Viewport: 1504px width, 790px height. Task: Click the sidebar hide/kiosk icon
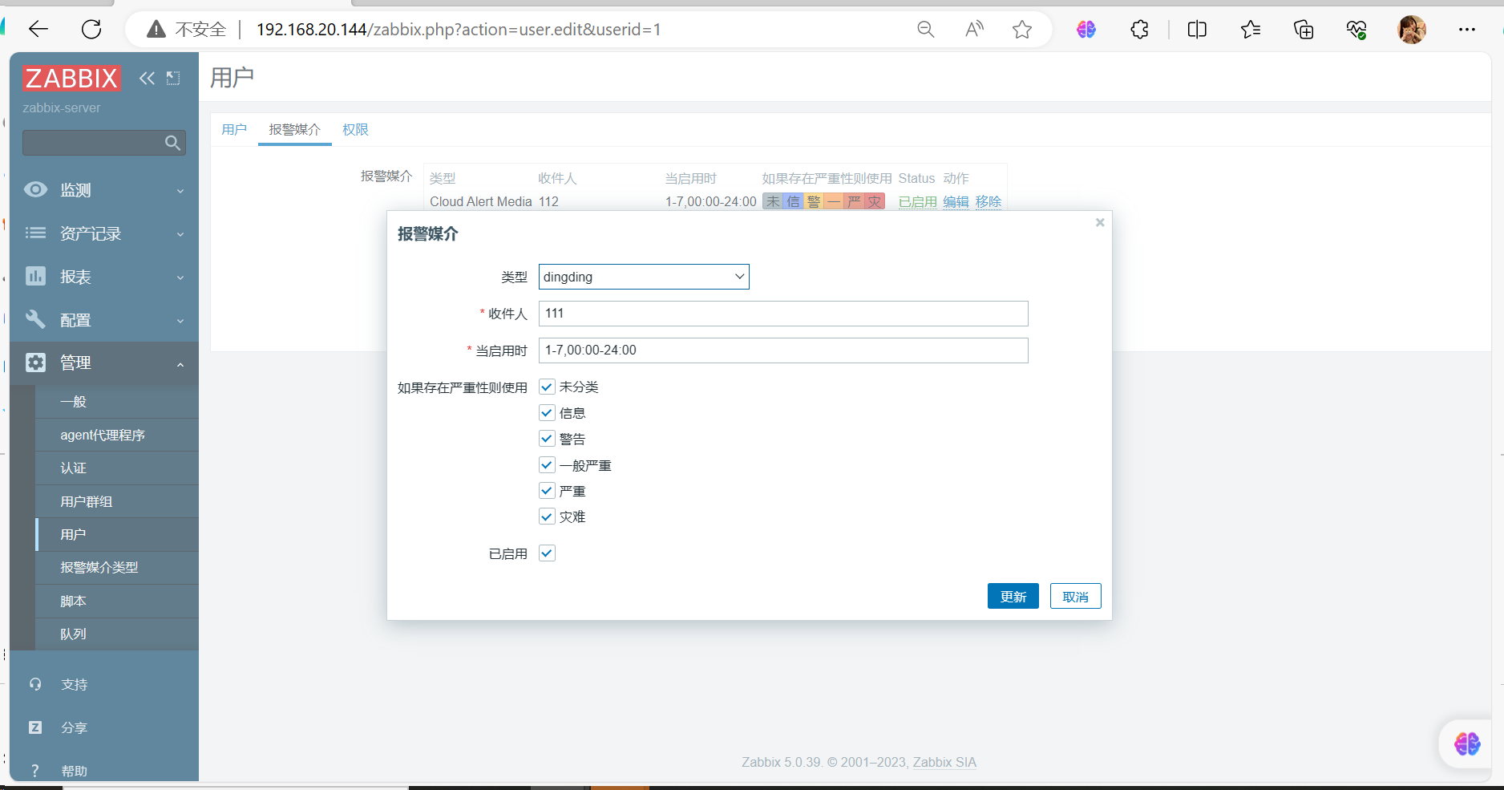(173, 78)
